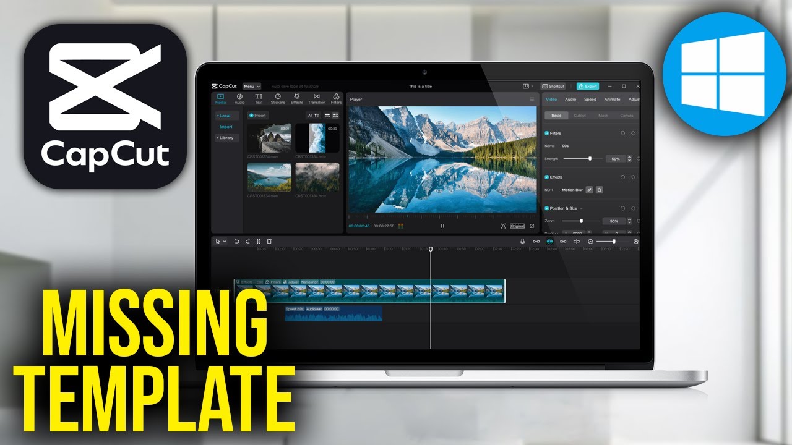
Task: Click the player fullscreen icon
Action: 532,226
